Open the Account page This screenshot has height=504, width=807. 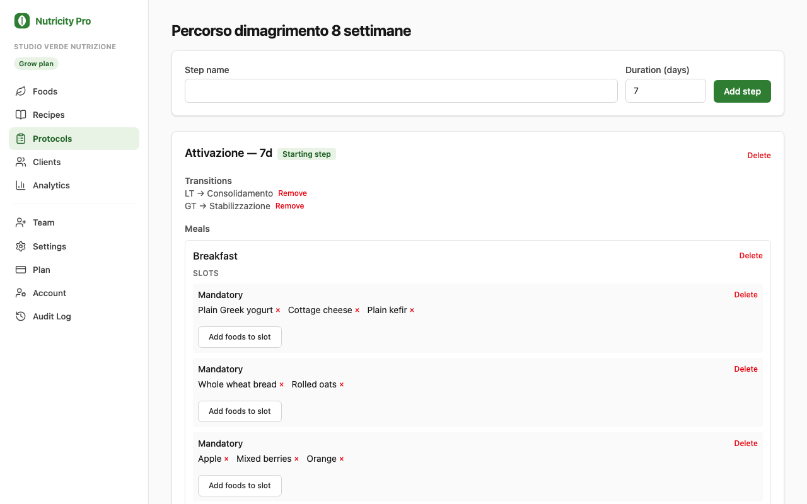pos(74,293)
